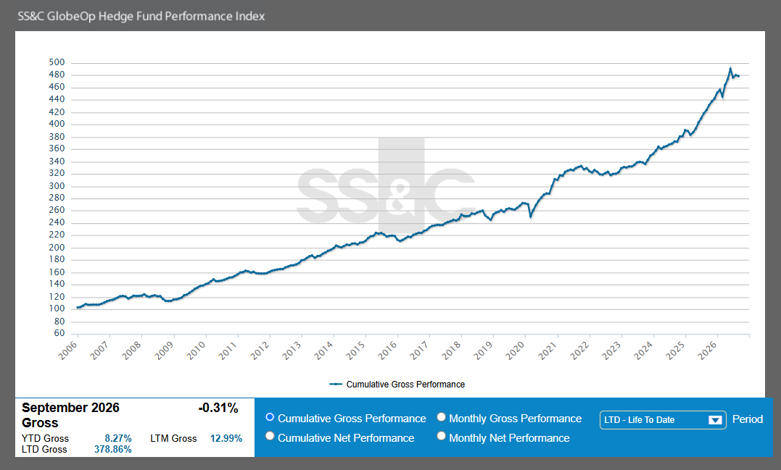Click the 2023 x-axis year label
This screenshot has width=781, height=470.
click(x=611, y=351)
